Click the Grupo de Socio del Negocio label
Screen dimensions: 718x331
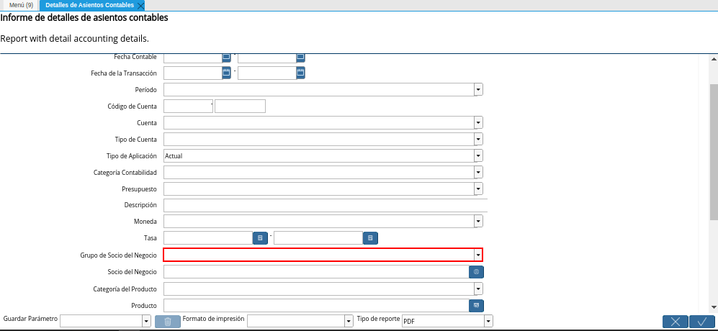119,255
